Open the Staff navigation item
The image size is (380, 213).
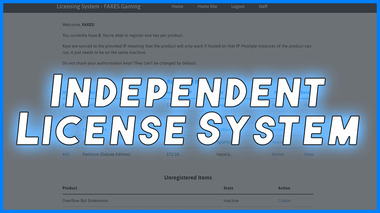pyautogui.click(x=263, y=7)
